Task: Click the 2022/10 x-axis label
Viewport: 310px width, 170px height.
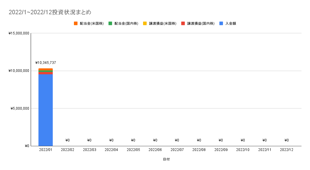Action: pyautogui.click(x=243, y=150)
